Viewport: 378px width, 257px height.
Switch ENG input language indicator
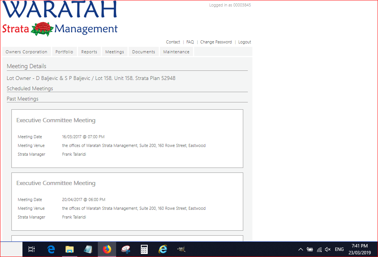pos(339,249)
